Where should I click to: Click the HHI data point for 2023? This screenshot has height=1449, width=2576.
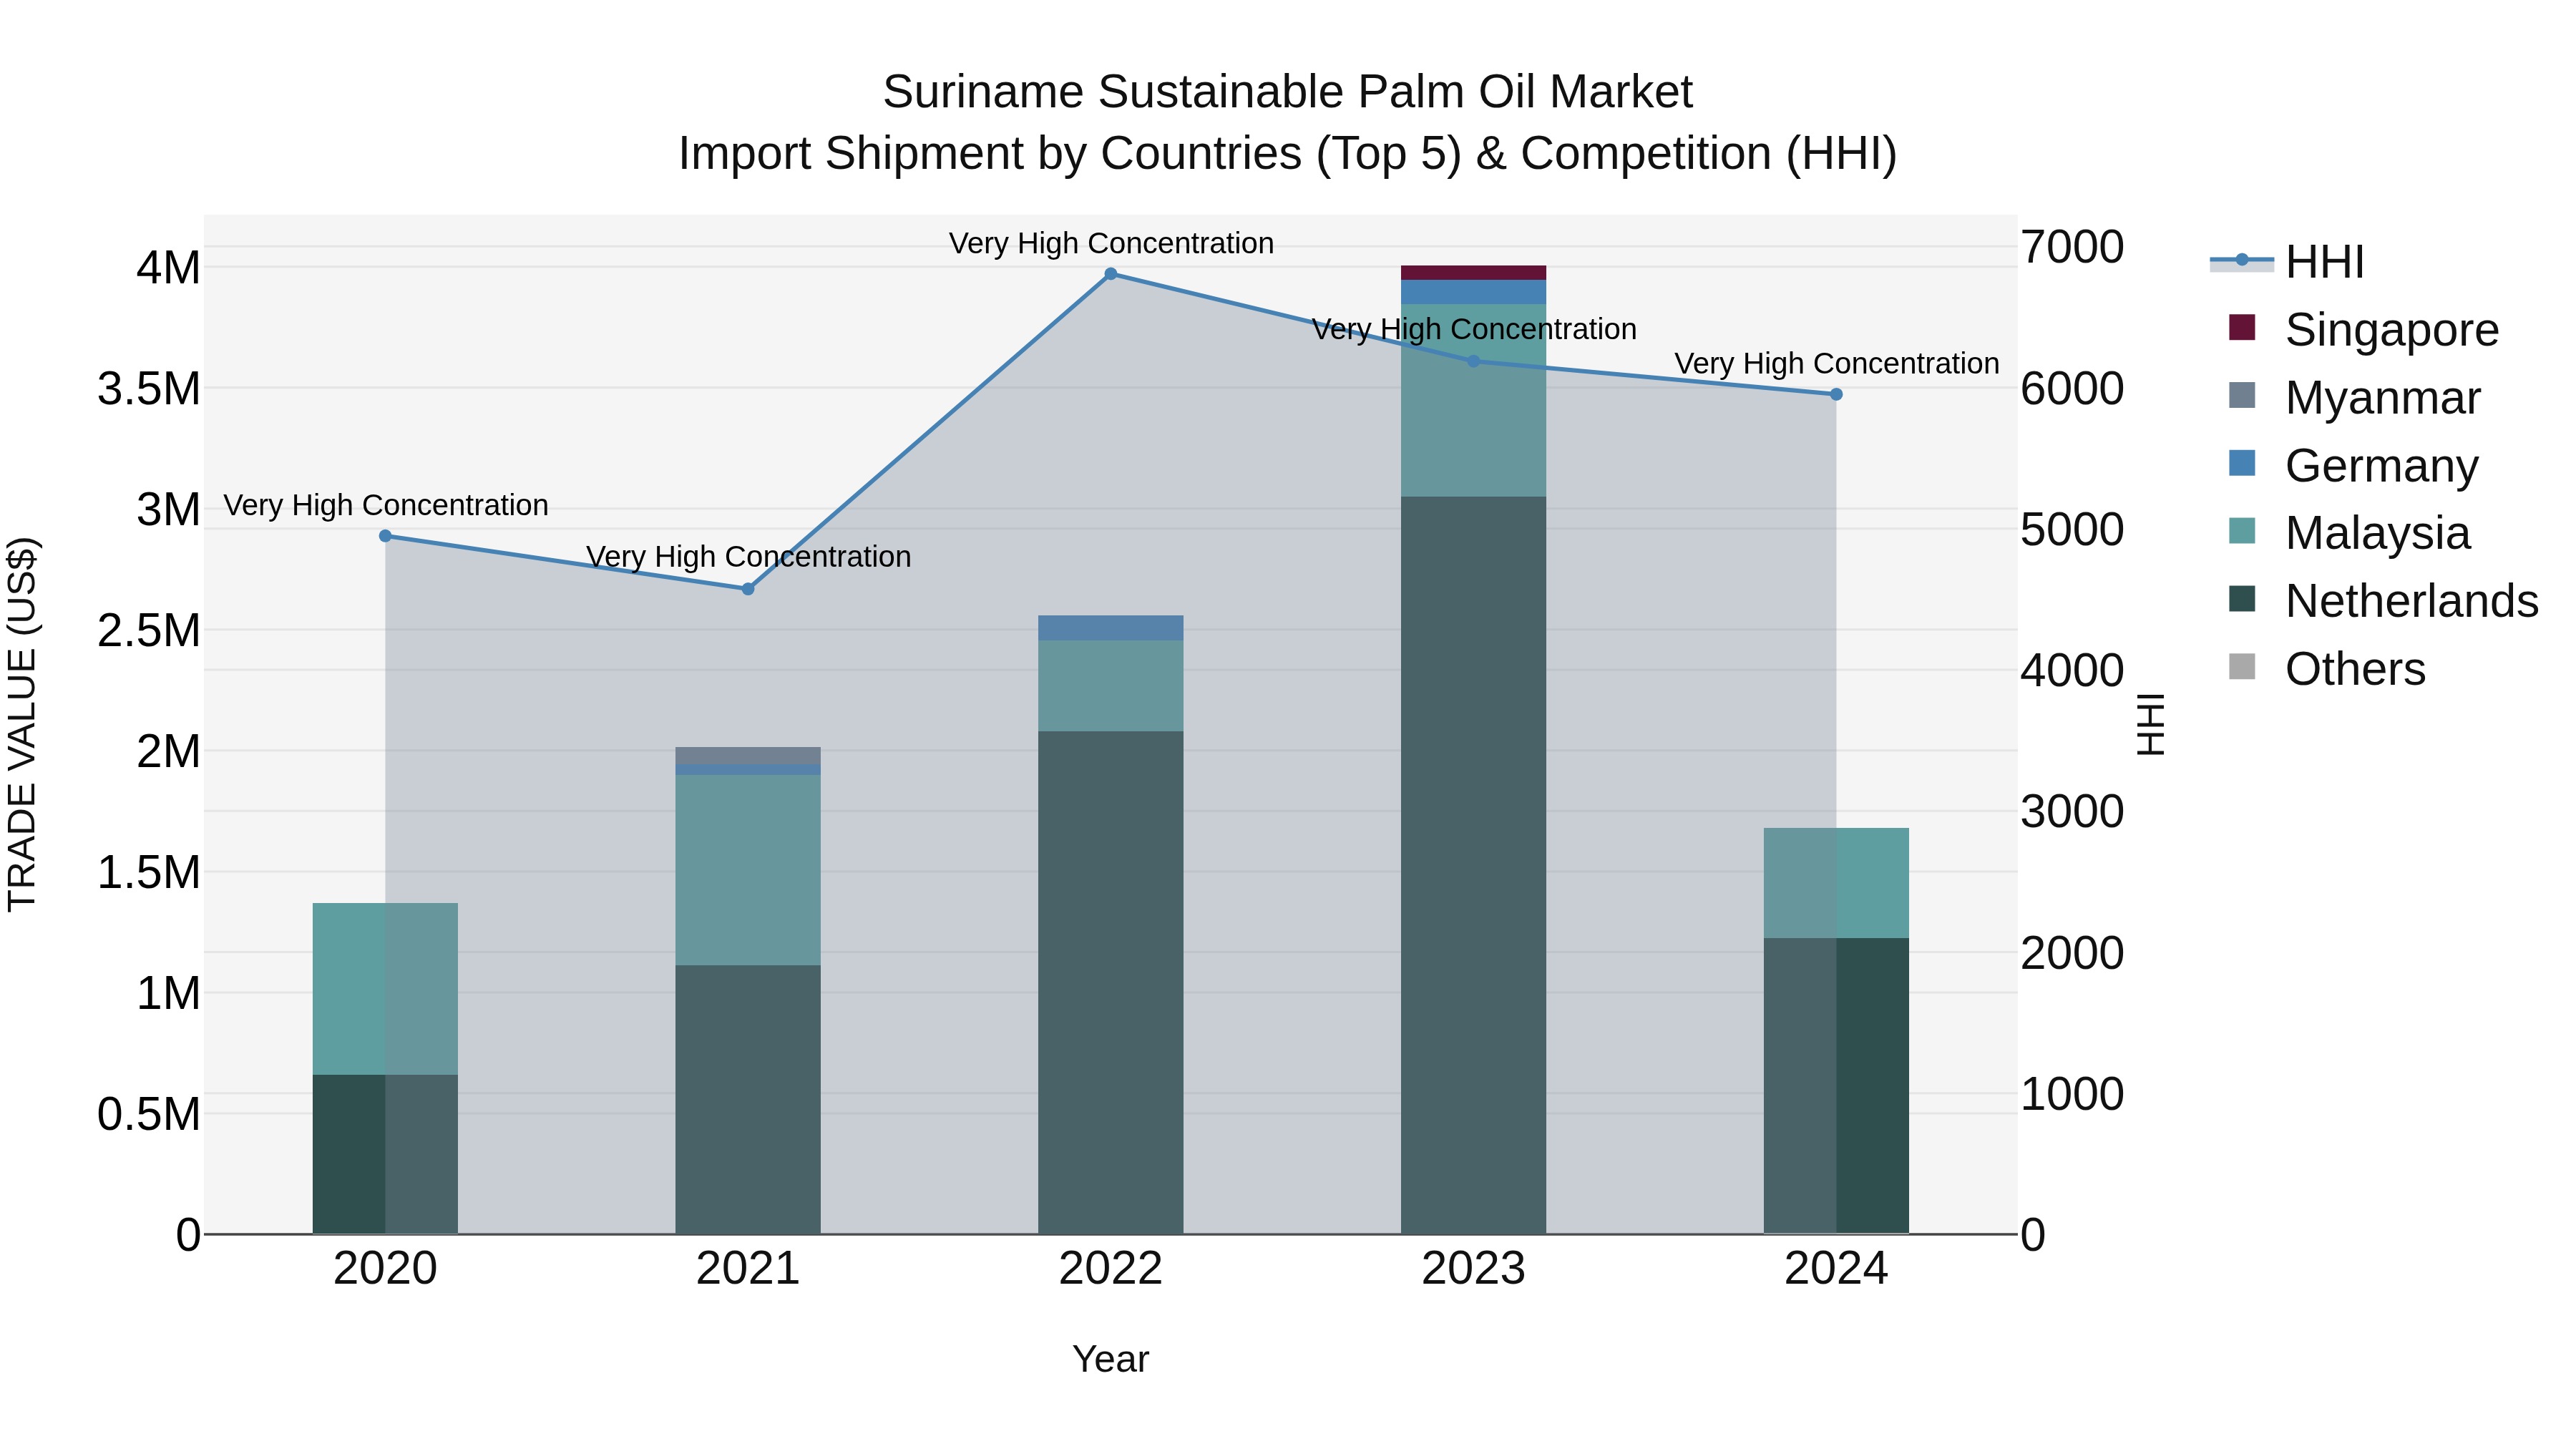[1473, 361]
